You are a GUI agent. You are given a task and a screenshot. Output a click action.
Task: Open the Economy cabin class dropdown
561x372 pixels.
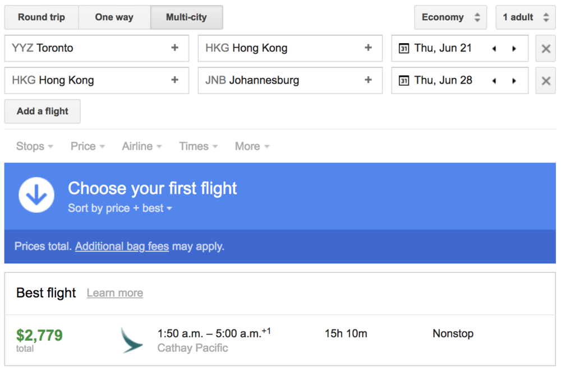coord(451,17)
